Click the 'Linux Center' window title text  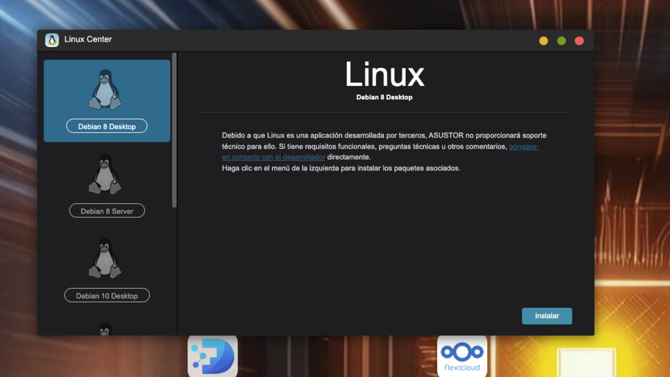88,40
